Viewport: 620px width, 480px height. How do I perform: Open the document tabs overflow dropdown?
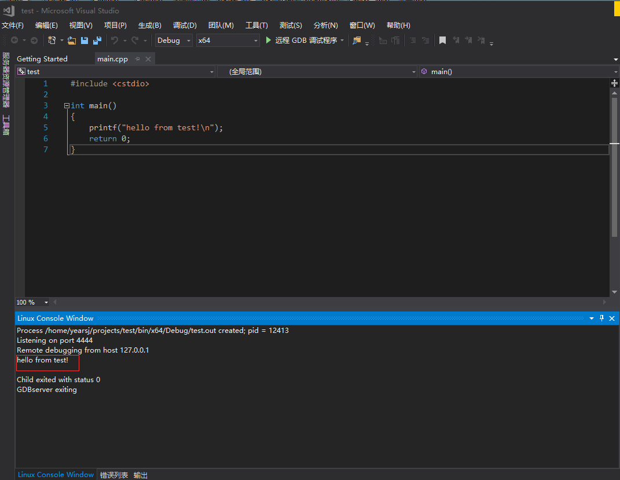point(615,59)
